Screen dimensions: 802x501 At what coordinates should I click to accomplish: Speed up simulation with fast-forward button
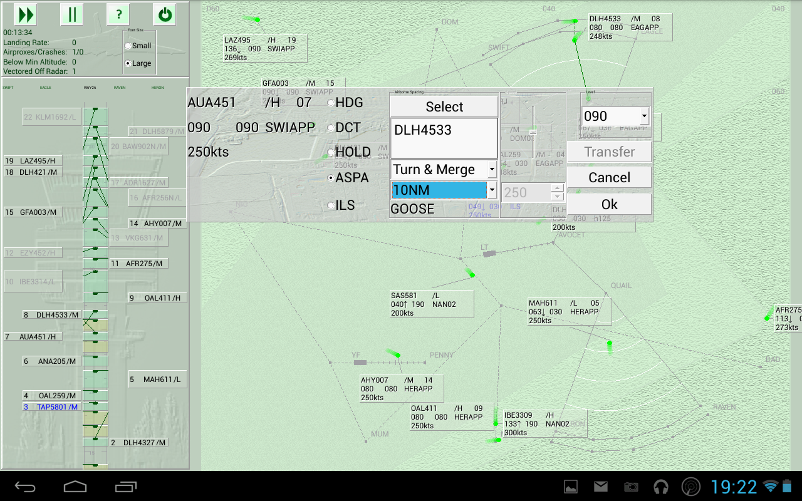coord(26,14)
